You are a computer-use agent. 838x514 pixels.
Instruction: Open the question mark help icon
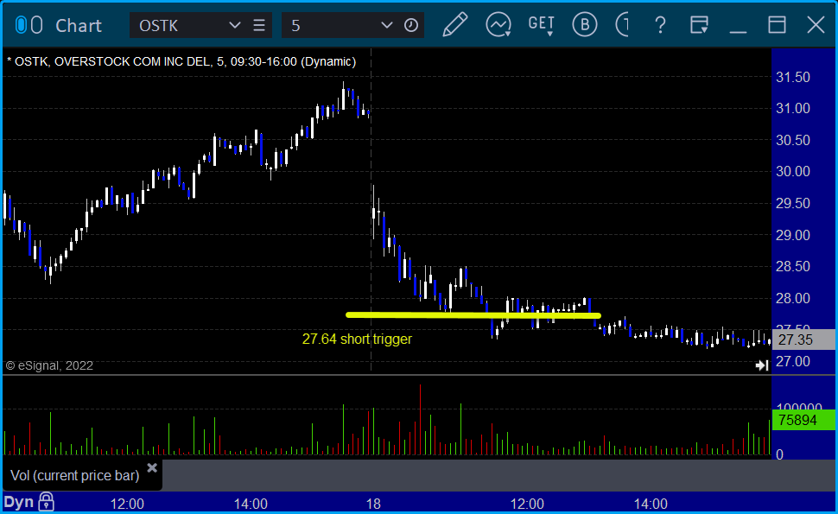[x=661, y=24]
